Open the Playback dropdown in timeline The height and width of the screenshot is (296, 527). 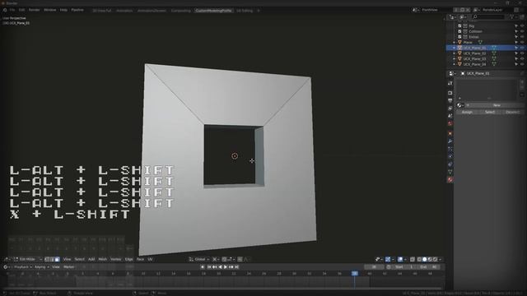point(22,267)
